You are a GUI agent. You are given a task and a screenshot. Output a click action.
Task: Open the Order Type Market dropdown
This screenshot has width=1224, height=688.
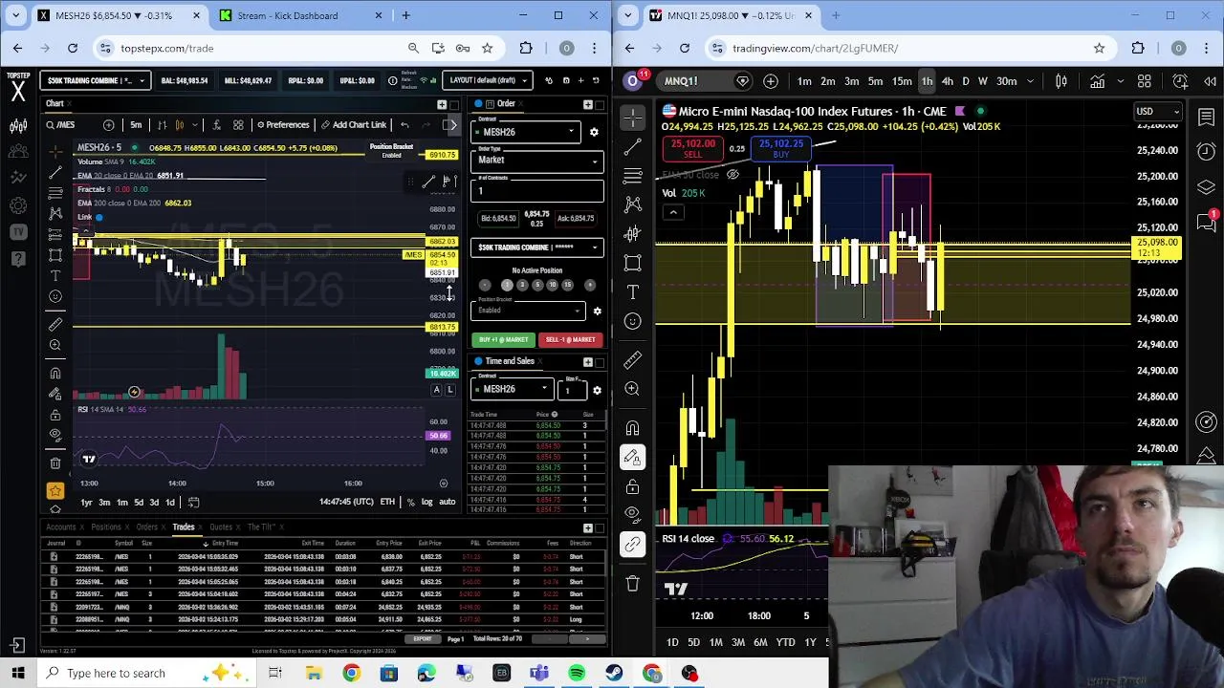(538, 160)
